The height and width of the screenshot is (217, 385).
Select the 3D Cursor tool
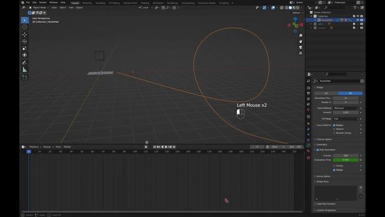(x=25, y=27)
